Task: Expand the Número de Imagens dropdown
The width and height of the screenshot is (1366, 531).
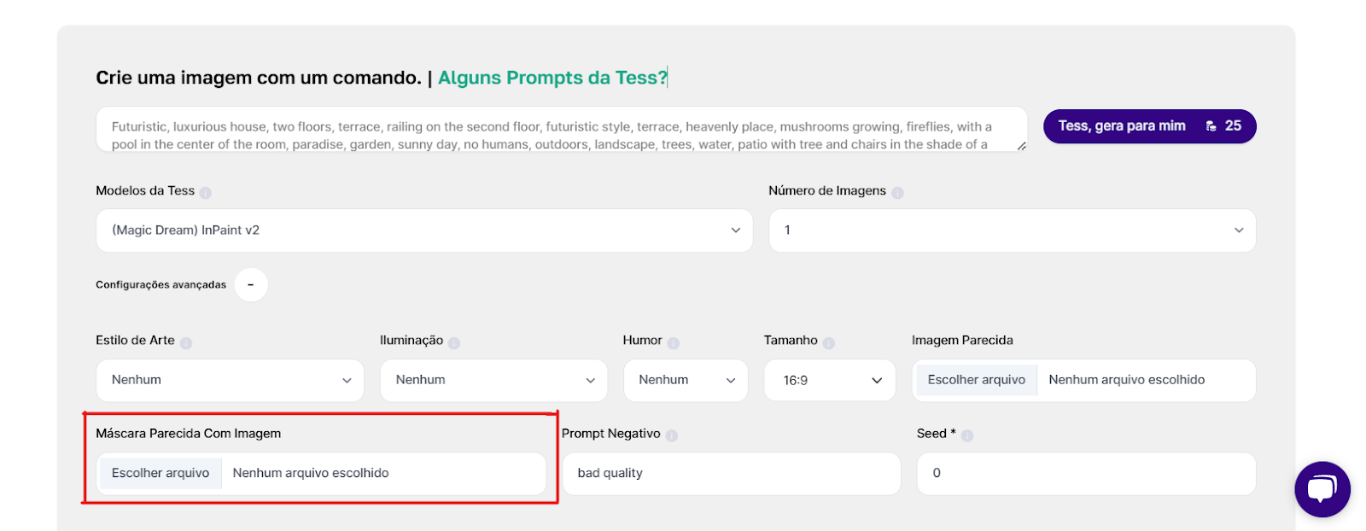Action: coord(1013,230)
